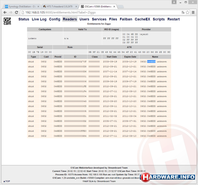Click the ID 00000000000001FE cell

[75, 86]
